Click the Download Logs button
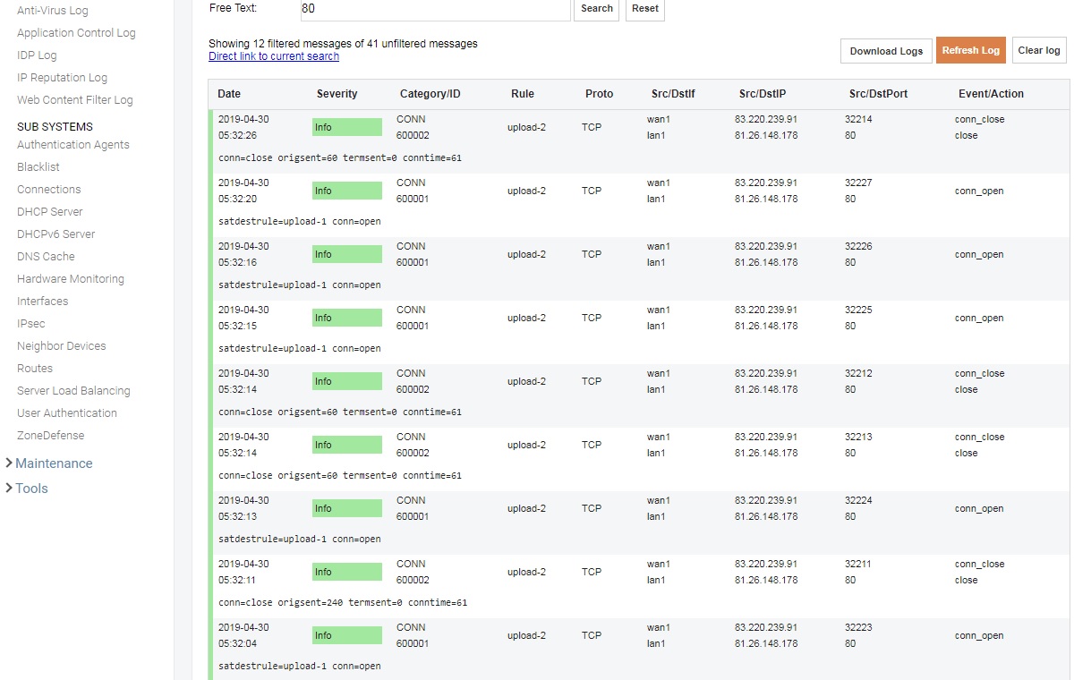 [886, 51]
